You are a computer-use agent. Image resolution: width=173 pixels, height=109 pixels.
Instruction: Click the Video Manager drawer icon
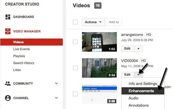[8, 31]
